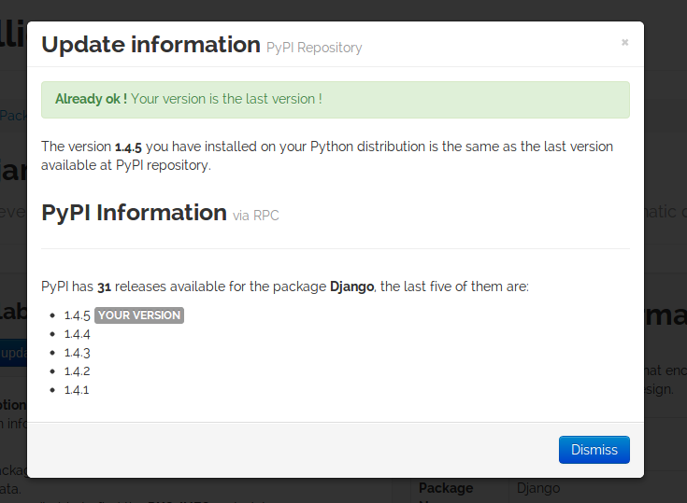Select version 1.4.1 in the releases list
This screenshot has height=503, width=687.
77,390
